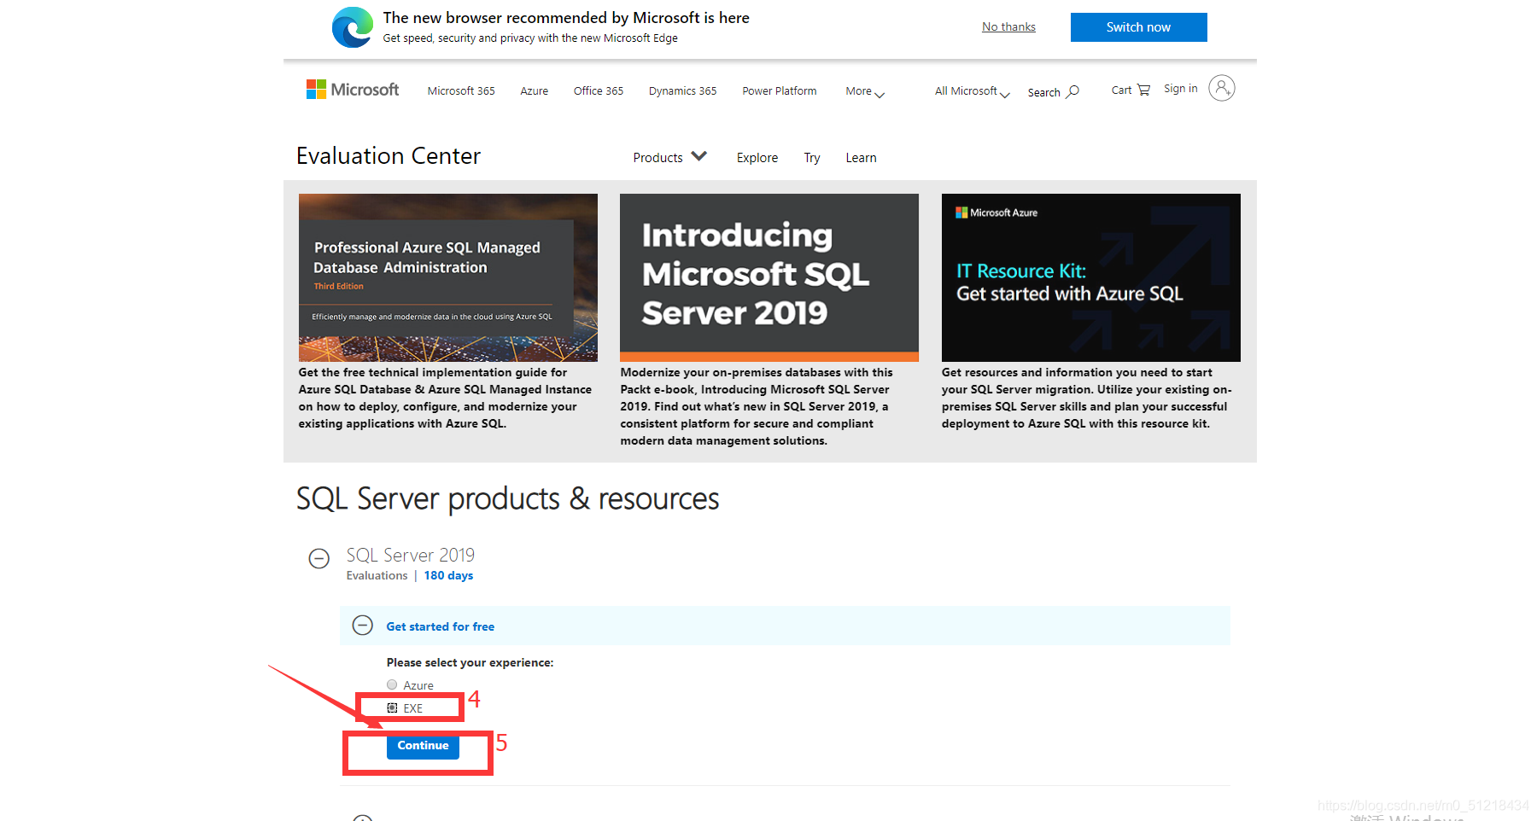The width and height of the screenshot is (1537, 821).
Task: Open the Search magnifier icon
Action: click(x=1072, y=91)
